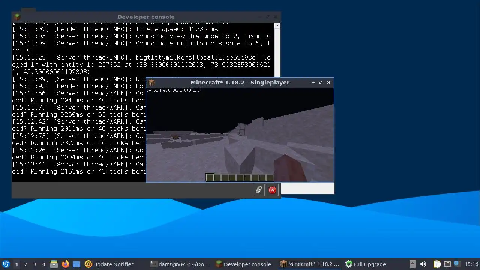Click the show desktop icon in the taskbar
This screenshot has width=480, height=270.
(76, 264)
